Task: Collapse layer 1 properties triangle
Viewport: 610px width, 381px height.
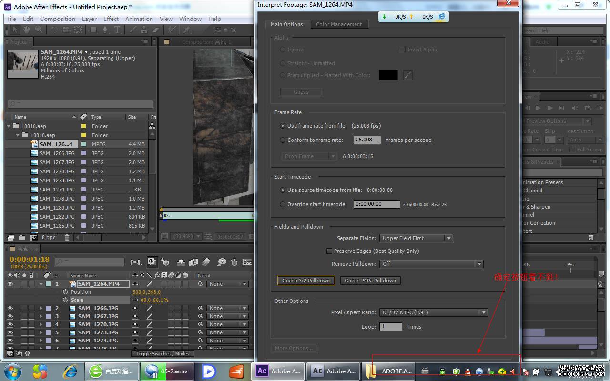Action: point(41,284)
